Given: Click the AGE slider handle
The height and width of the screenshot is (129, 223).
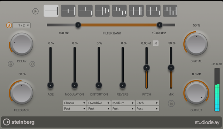Looking at the screenshot, I should 51,85.
